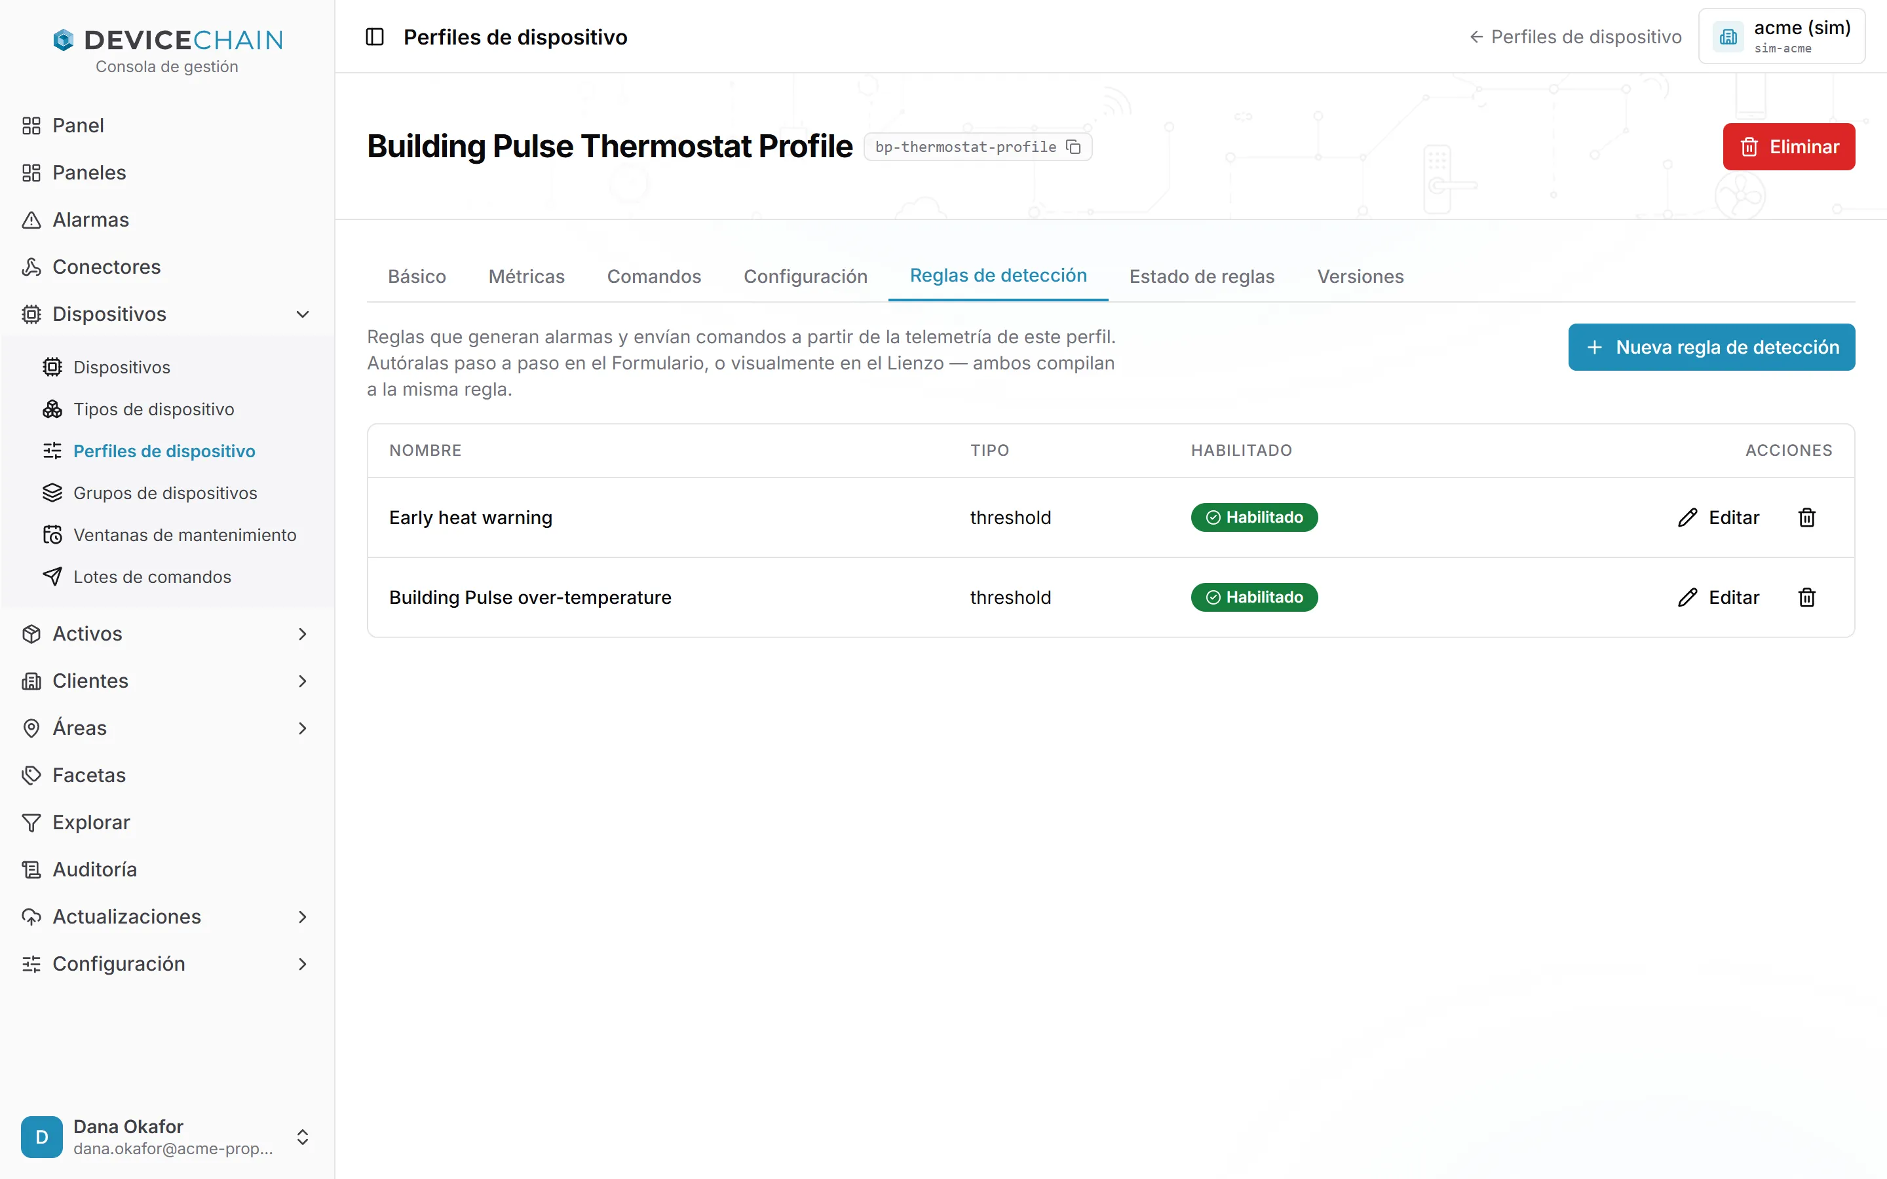Screen dimensions: 1887x1179
Task: Open user account menu chevron
Action: click(303, 1137)
